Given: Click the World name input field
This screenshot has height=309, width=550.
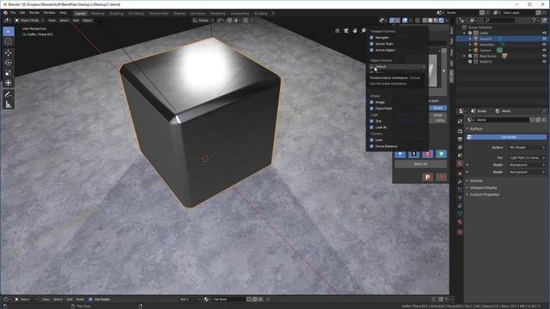Looking at the screenshot, I should (502, 120).
